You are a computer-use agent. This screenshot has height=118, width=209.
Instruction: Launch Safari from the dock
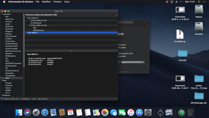(45, 113)
